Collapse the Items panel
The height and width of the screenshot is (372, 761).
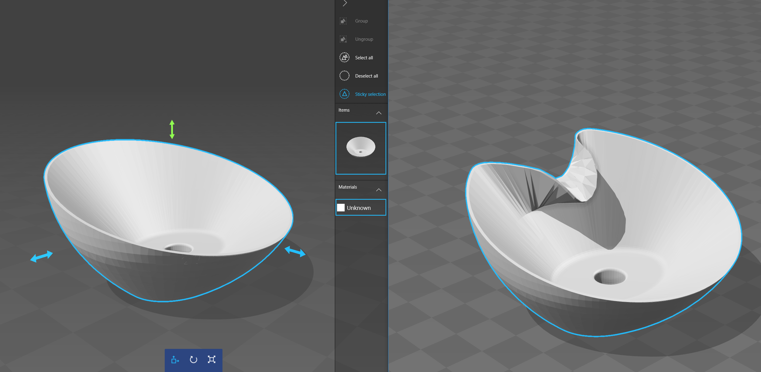coord(379,112)
